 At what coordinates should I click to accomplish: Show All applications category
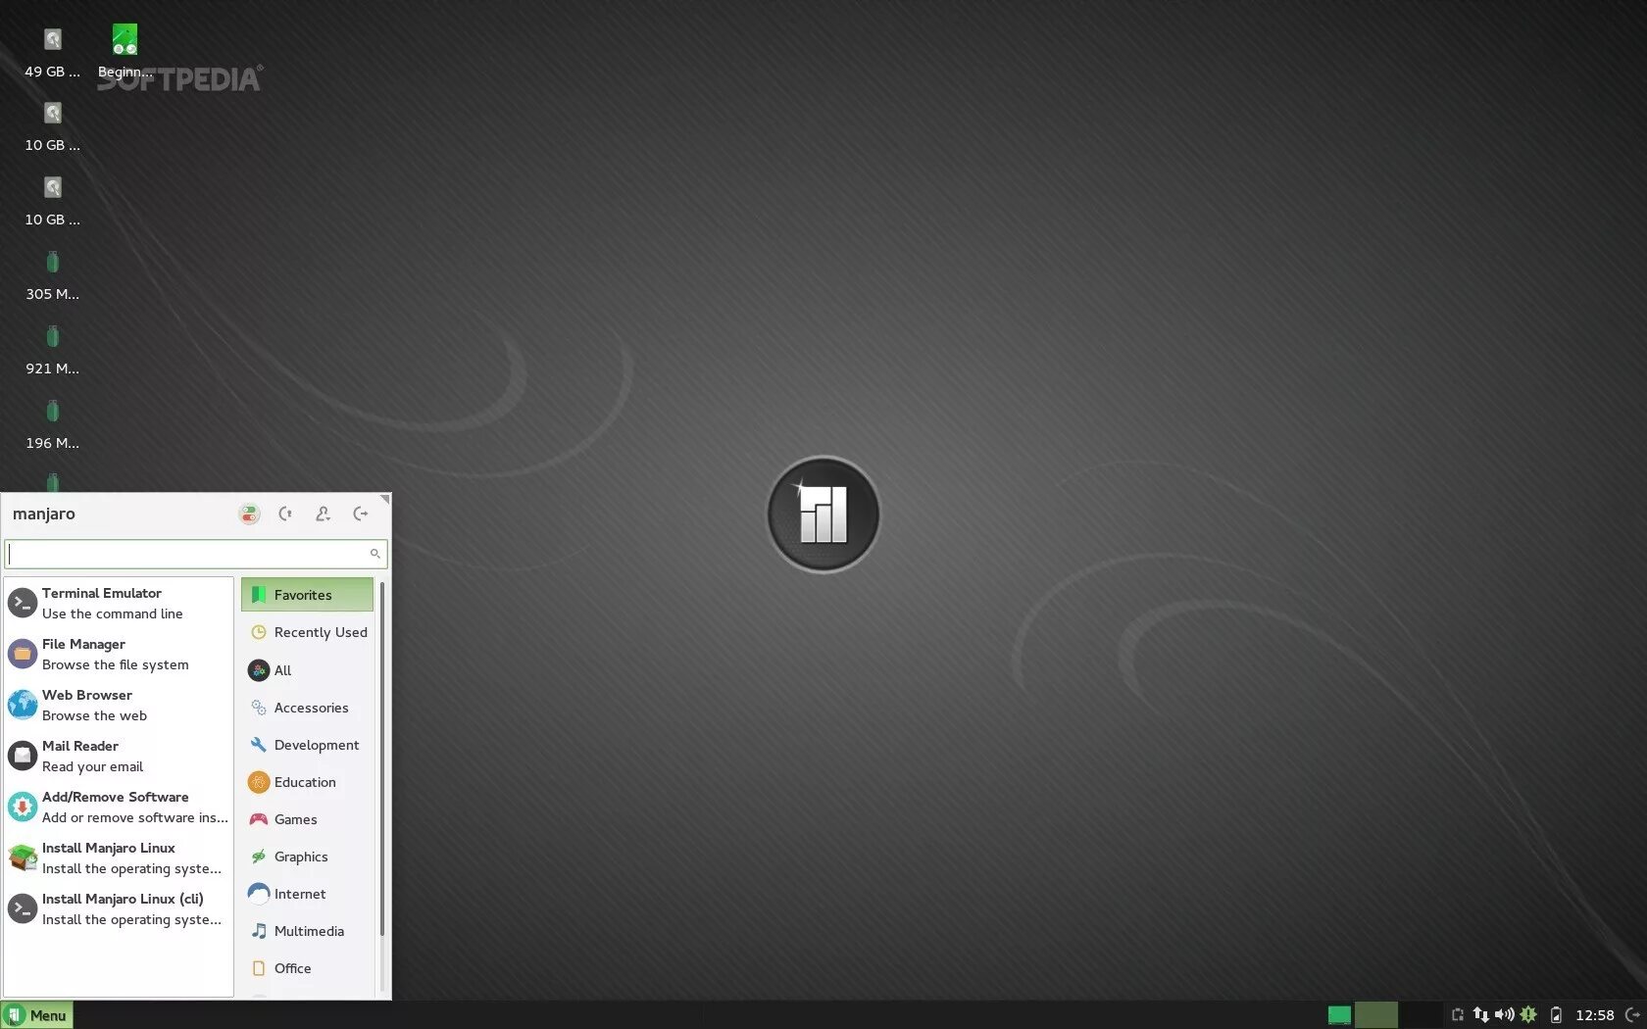tap(307, 670)
